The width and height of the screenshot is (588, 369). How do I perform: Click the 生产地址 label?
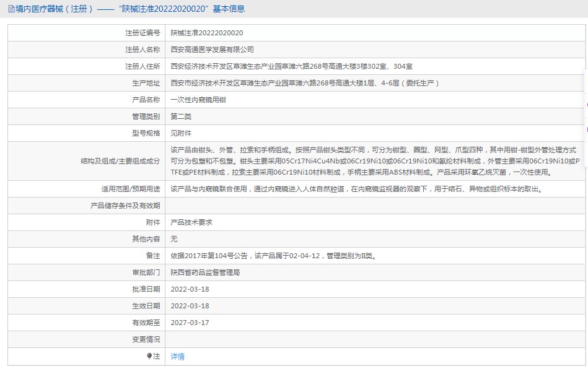pyautogui.click(x=146, y=83)
